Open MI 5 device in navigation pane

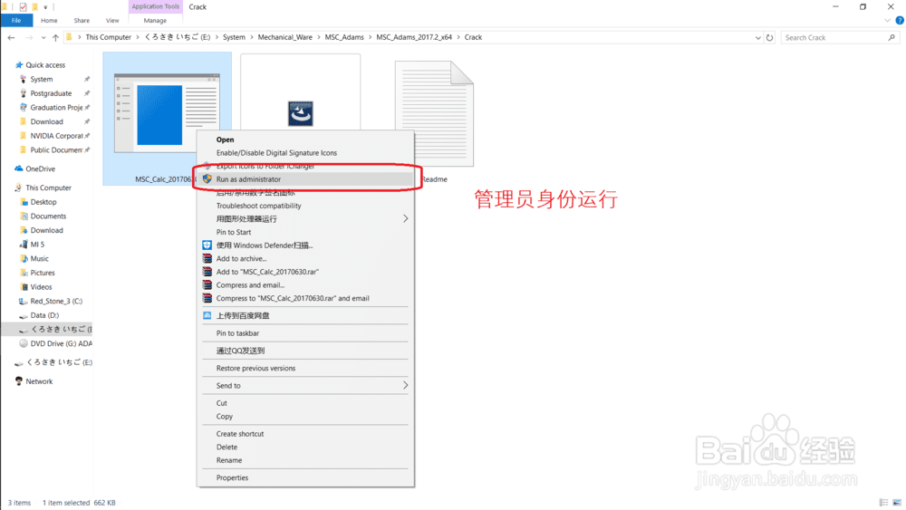[x=37, y=245]
